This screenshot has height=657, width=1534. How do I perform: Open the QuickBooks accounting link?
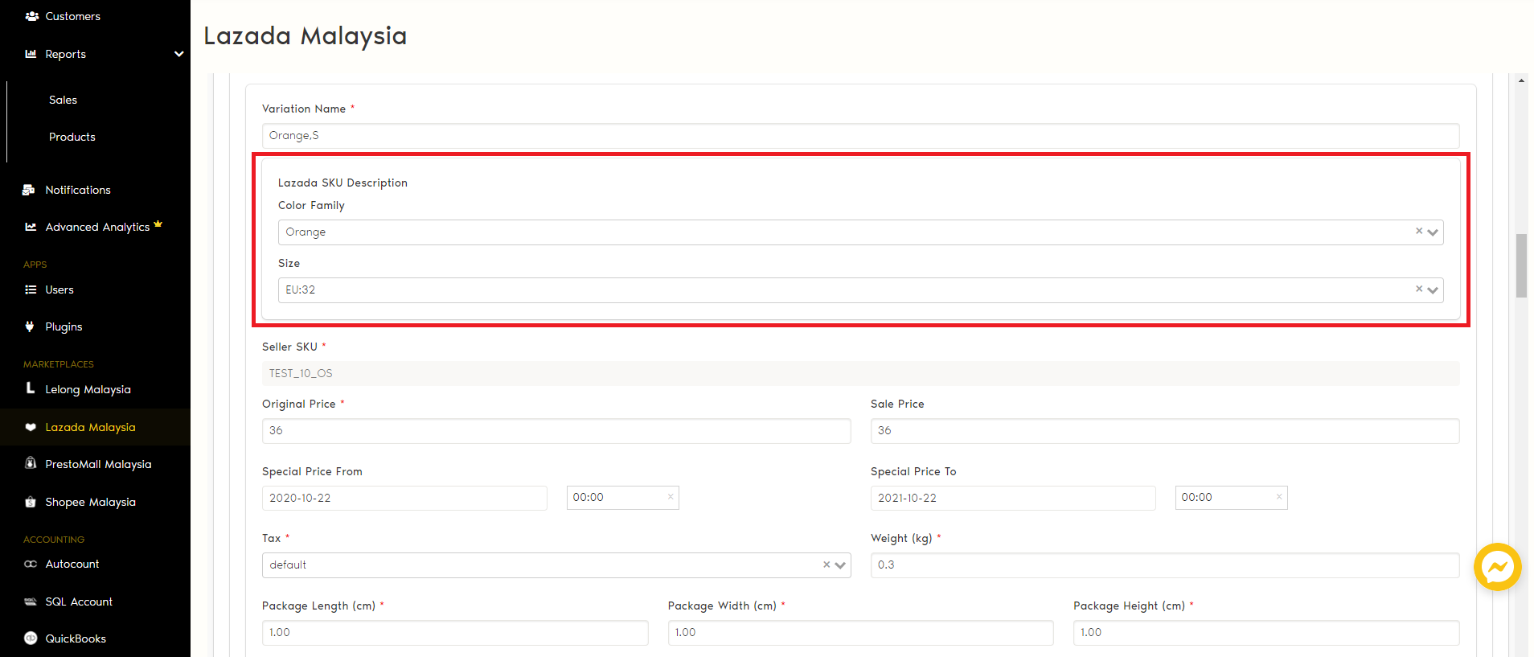point(76,639)
